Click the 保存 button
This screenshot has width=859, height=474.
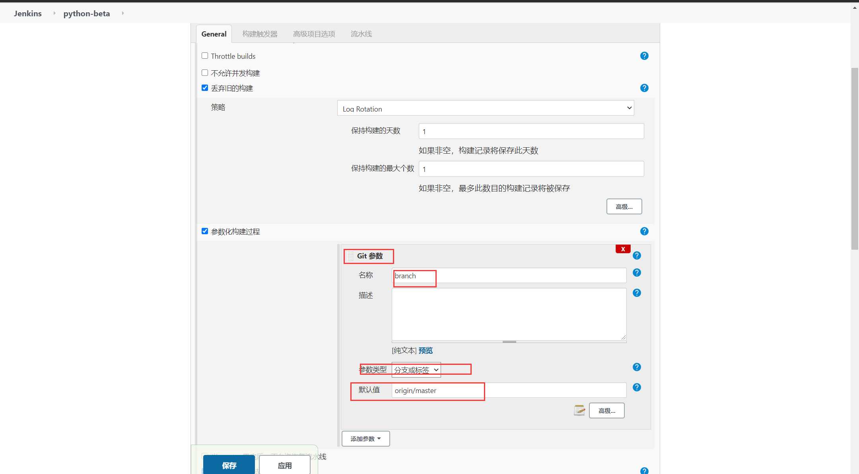229,465
